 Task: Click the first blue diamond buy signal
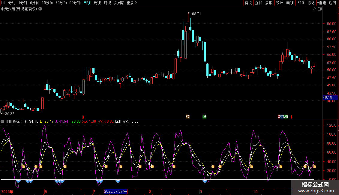point(18,181)
